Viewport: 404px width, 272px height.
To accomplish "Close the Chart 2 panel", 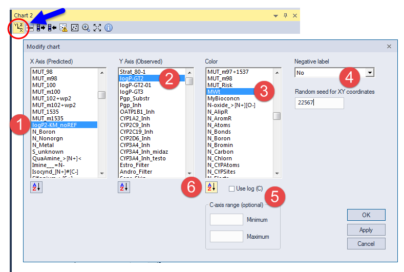I will point(295,16).
